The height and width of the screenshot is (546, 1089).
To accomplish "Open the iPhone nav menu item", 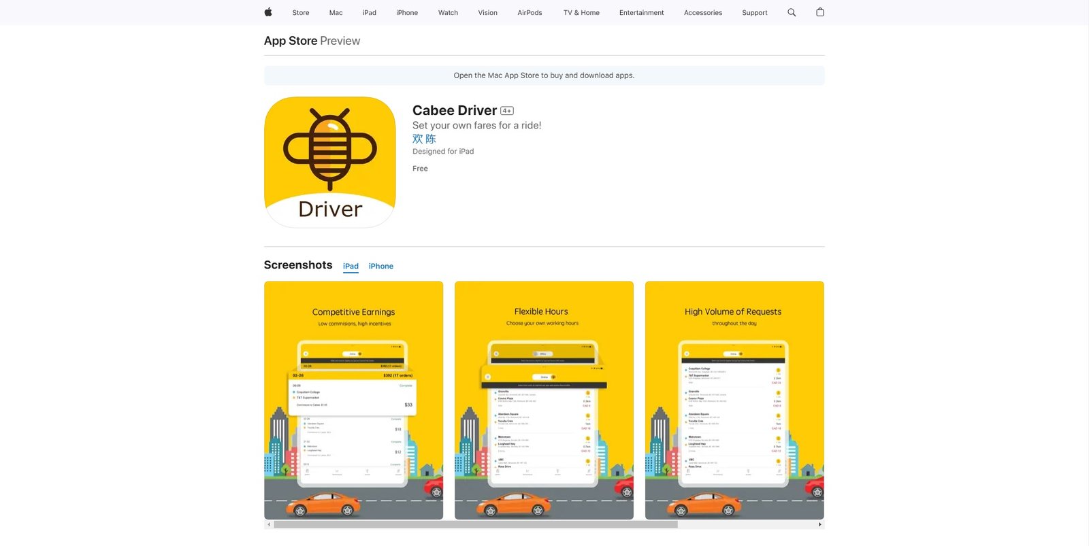I will point(407,13).
